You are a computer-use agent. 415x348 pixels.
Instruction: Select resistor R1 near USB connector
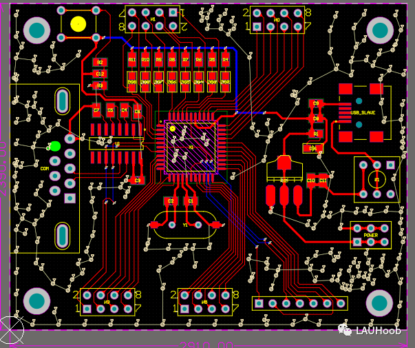click(x=316, y=134)
